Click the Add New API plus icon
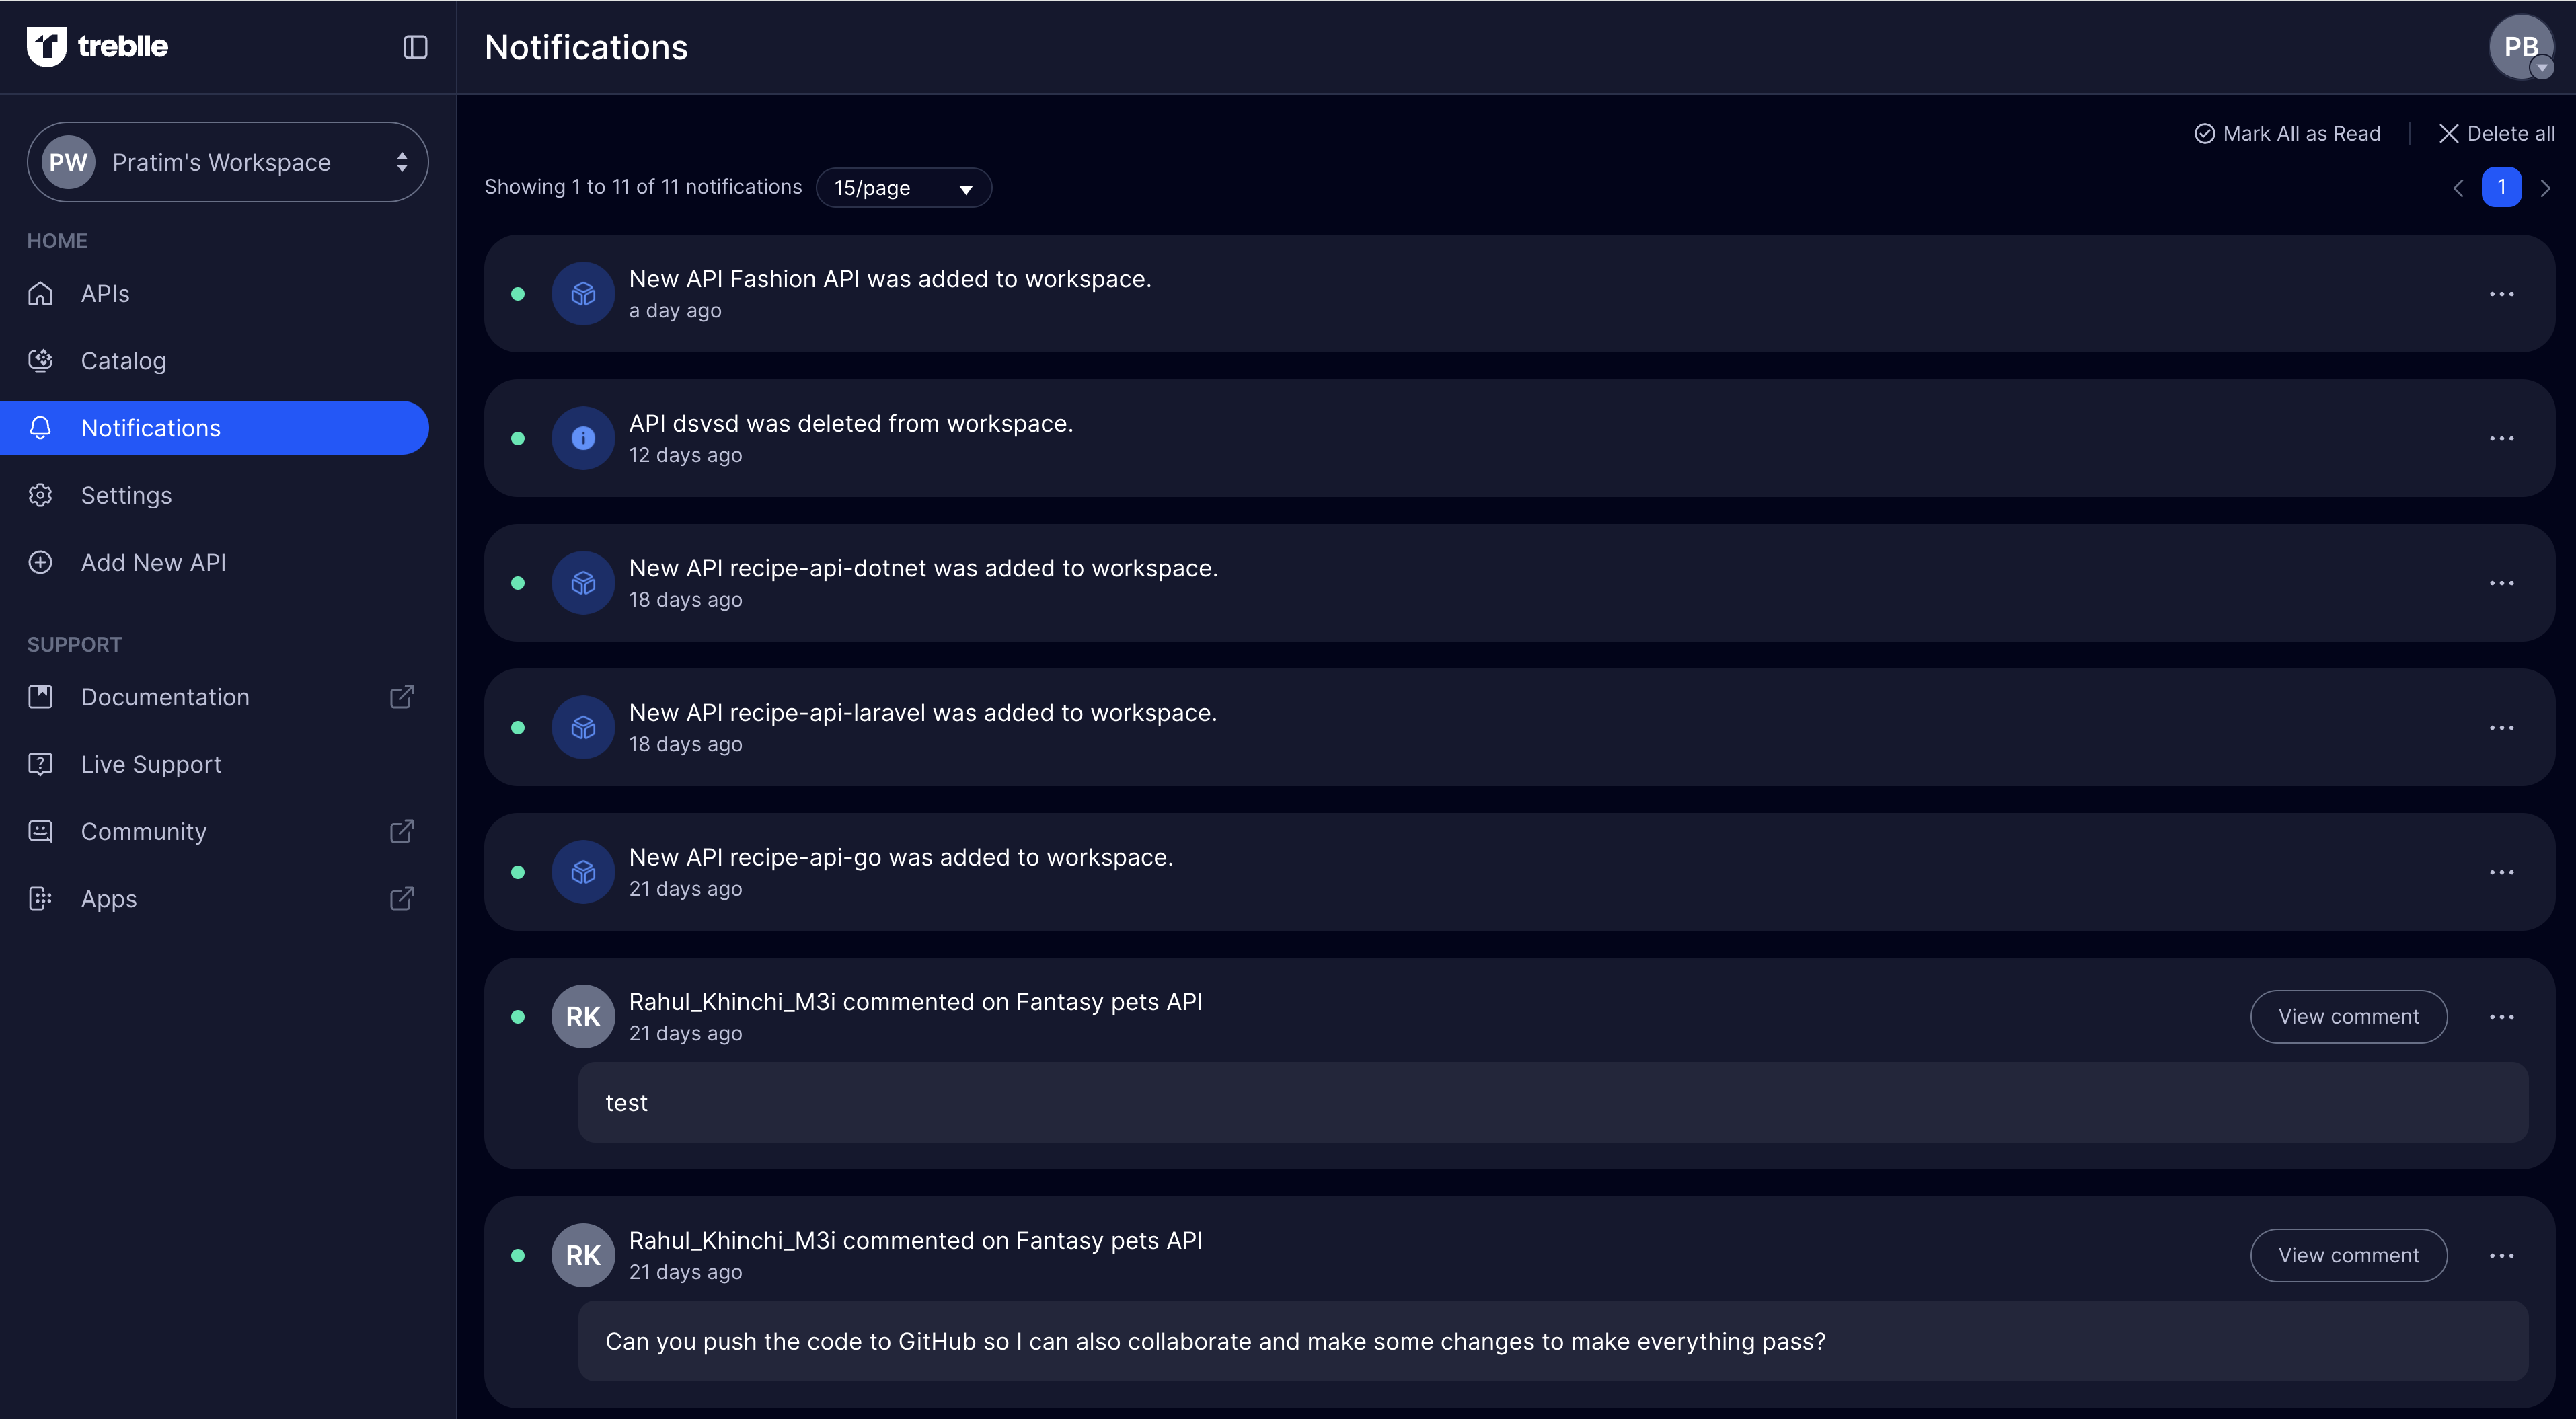The height and width of the screenshot is (1419, 2576). point(40,562)
